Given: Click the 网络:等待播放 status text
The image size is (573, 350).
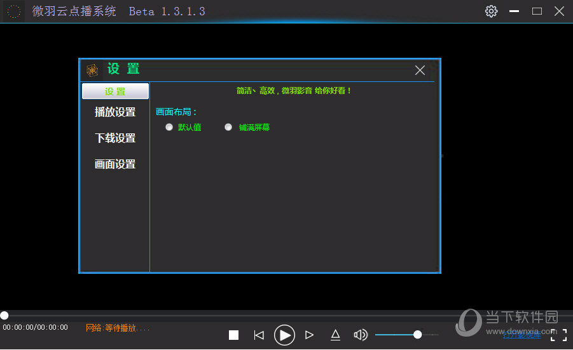Looking at the screenshot, I should click(118, 328).
